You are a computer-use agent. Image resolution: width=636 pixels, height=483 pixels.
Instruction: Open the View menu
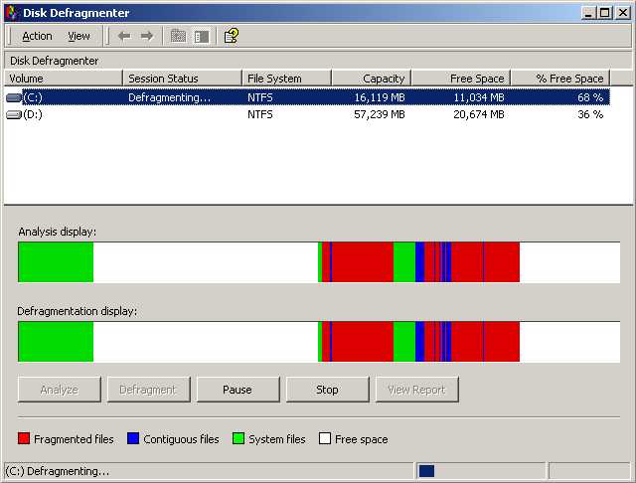(79, 36)
